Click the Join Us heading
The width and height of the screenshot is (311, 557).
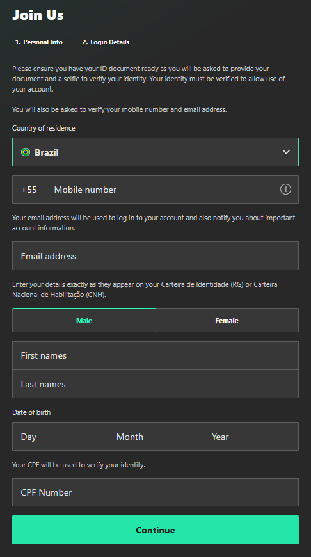pyautogui.click(x=38, y=15)
